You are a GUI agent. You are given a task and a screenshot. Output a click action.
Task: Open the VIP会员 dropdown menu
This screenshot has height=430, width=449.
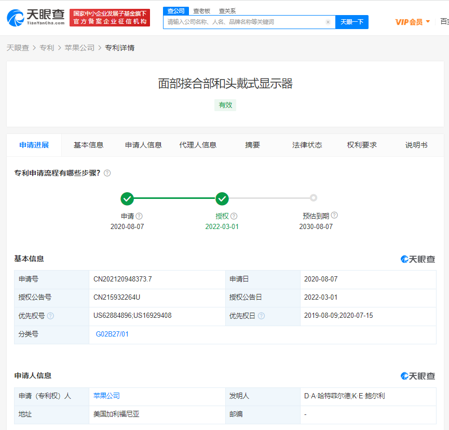tap(413, 22)
